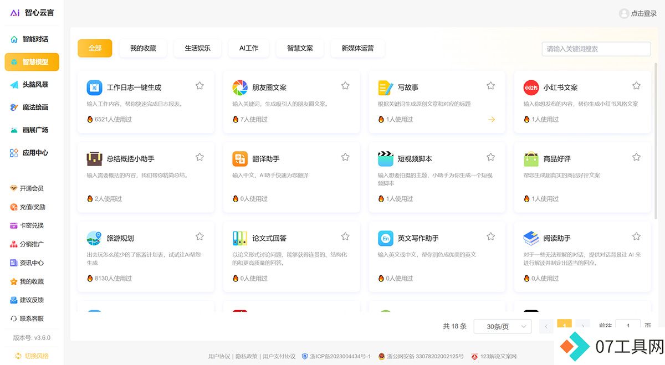Switch to the 我的收藏 tab
The width and height of the screenshot is (665, 365).
click(x=143, y=48)
